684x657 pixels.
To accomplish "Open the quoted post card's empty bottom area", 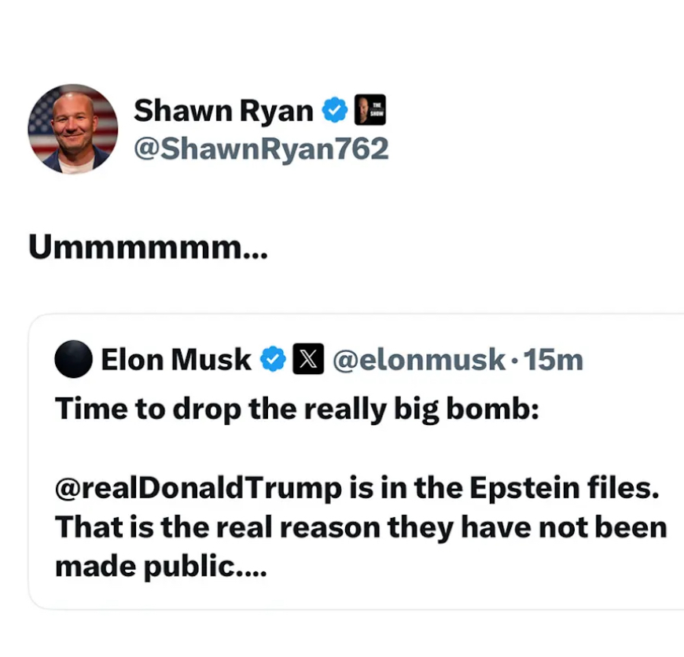I will click(x=354, y=594).
